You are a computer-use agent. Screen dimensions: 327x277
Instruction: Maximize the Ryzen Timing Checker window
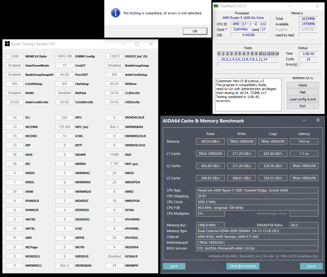point(137,44)
